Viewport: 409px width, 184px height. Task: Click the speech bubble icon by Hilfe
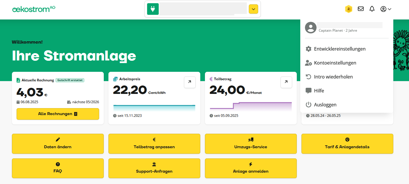(x=308, y=91)
